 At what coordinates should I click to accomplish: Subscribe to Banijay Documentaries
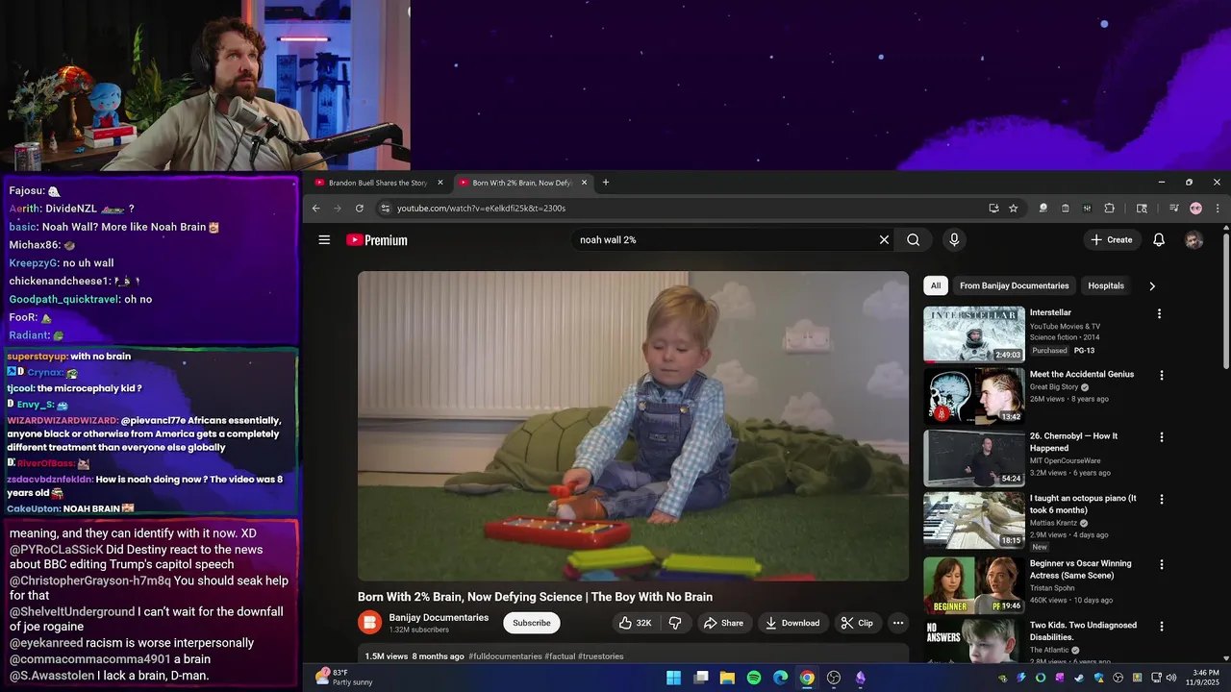[x=532, y=623]
